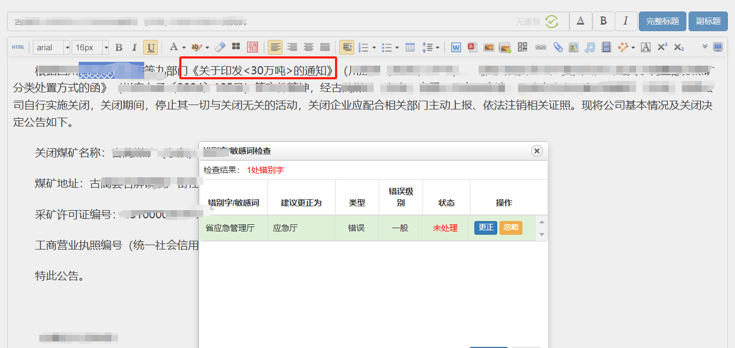
Task: Toggle underline formatting in editor toolbar
Action: point(151,48)
